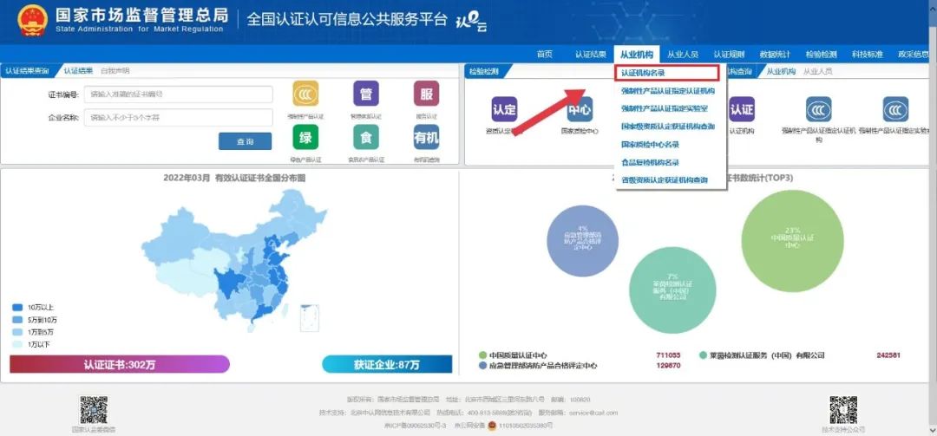Choose 食品复检机构名录 from dropdown list
937x436 pixels.
(x=651, y=162)
